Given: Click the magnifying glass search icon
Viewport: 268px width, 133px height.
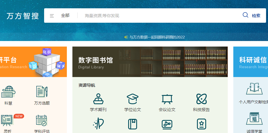Looking at the screenshot, I should tap(246, 15).
